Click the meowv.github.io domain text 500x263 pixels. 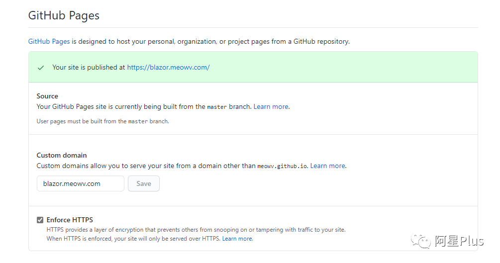coord(282,166)
